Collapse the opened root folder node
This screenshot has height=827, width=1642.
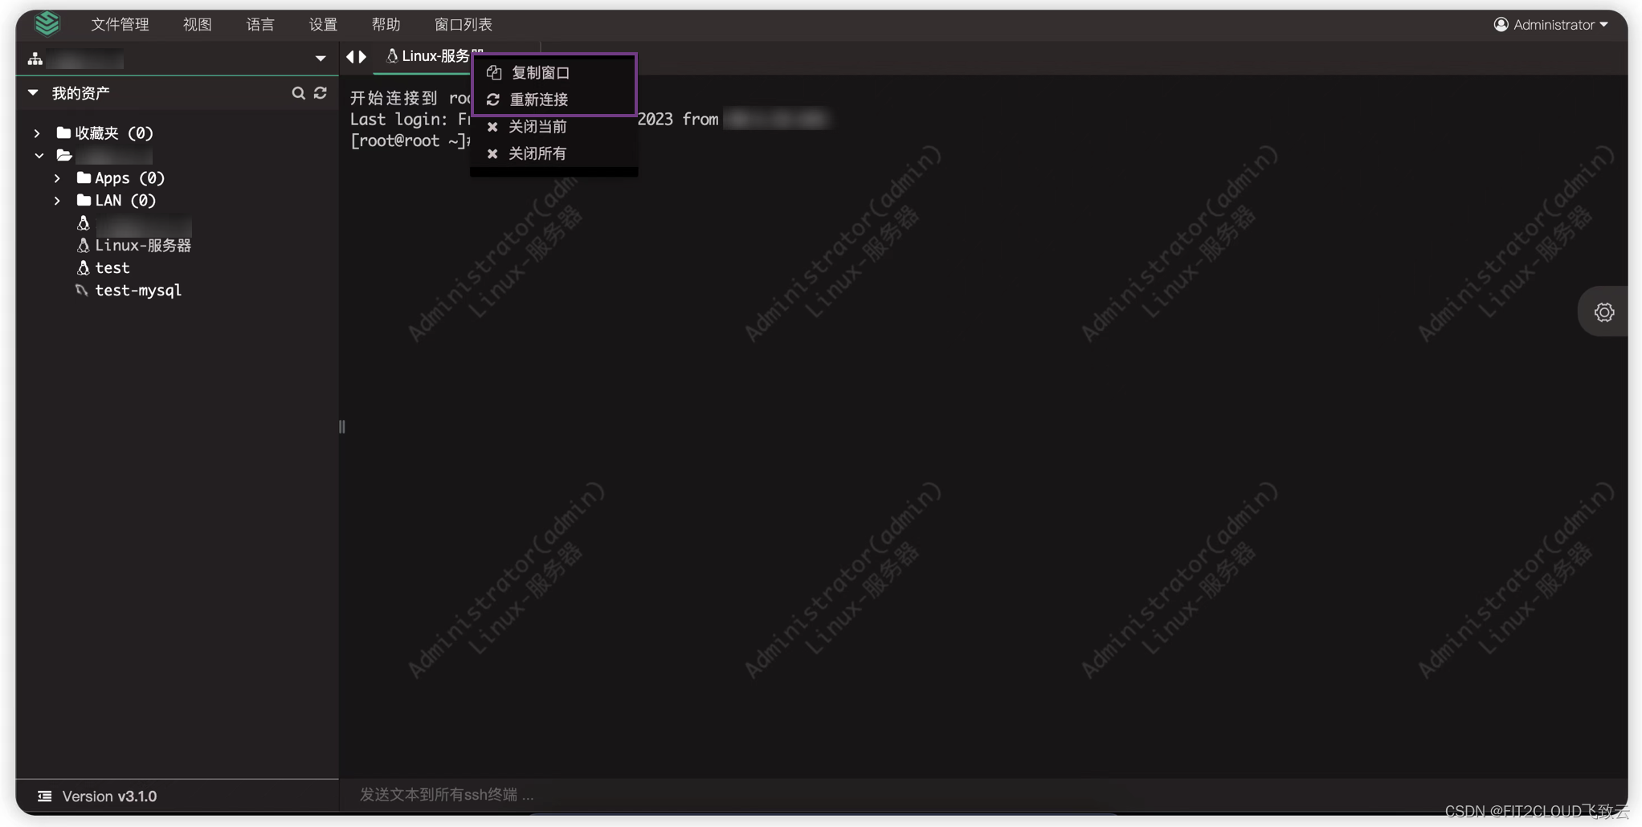[x=39, y=156]
